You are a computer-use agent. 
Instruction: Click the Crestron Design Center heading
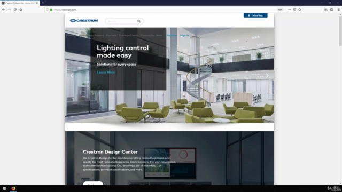pyautogui.click(x=110, y=151)
